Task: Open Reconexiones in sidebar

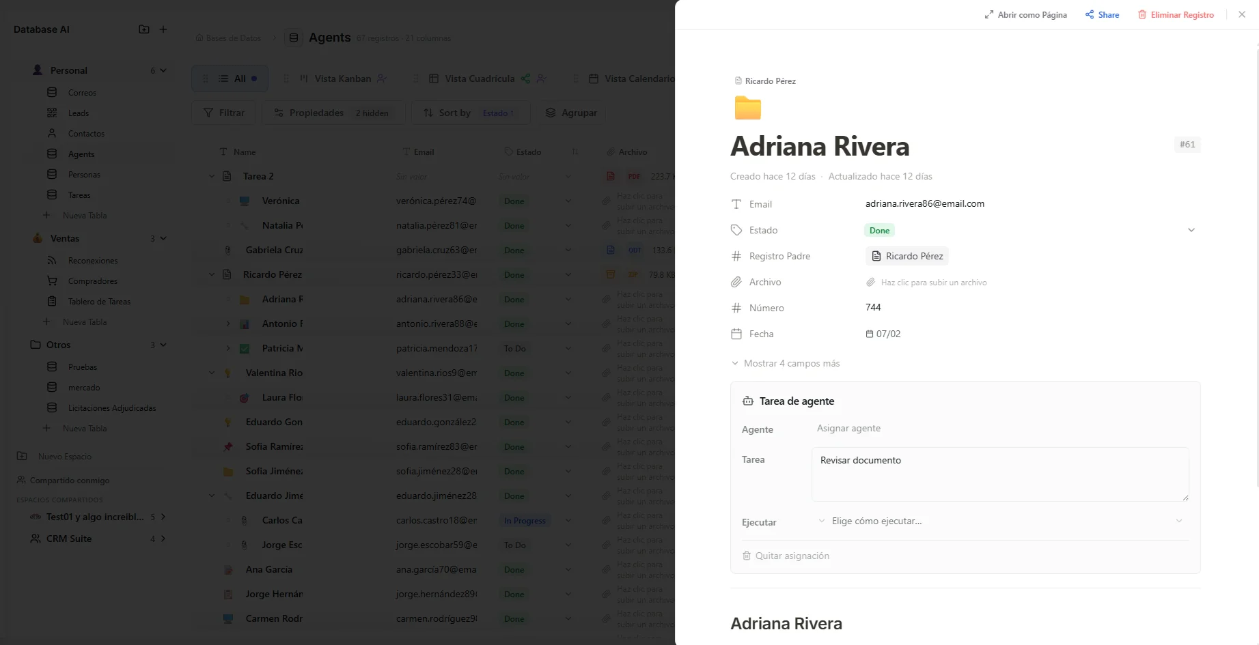Action: 93,260
